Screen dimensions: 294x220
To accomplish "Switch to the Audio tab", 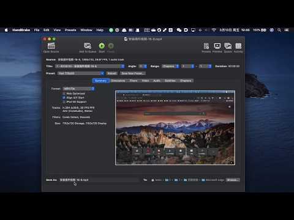I will tap(157, 81).
